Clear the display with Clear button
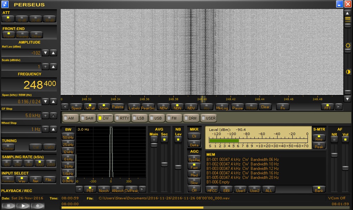 coord(265,107)
